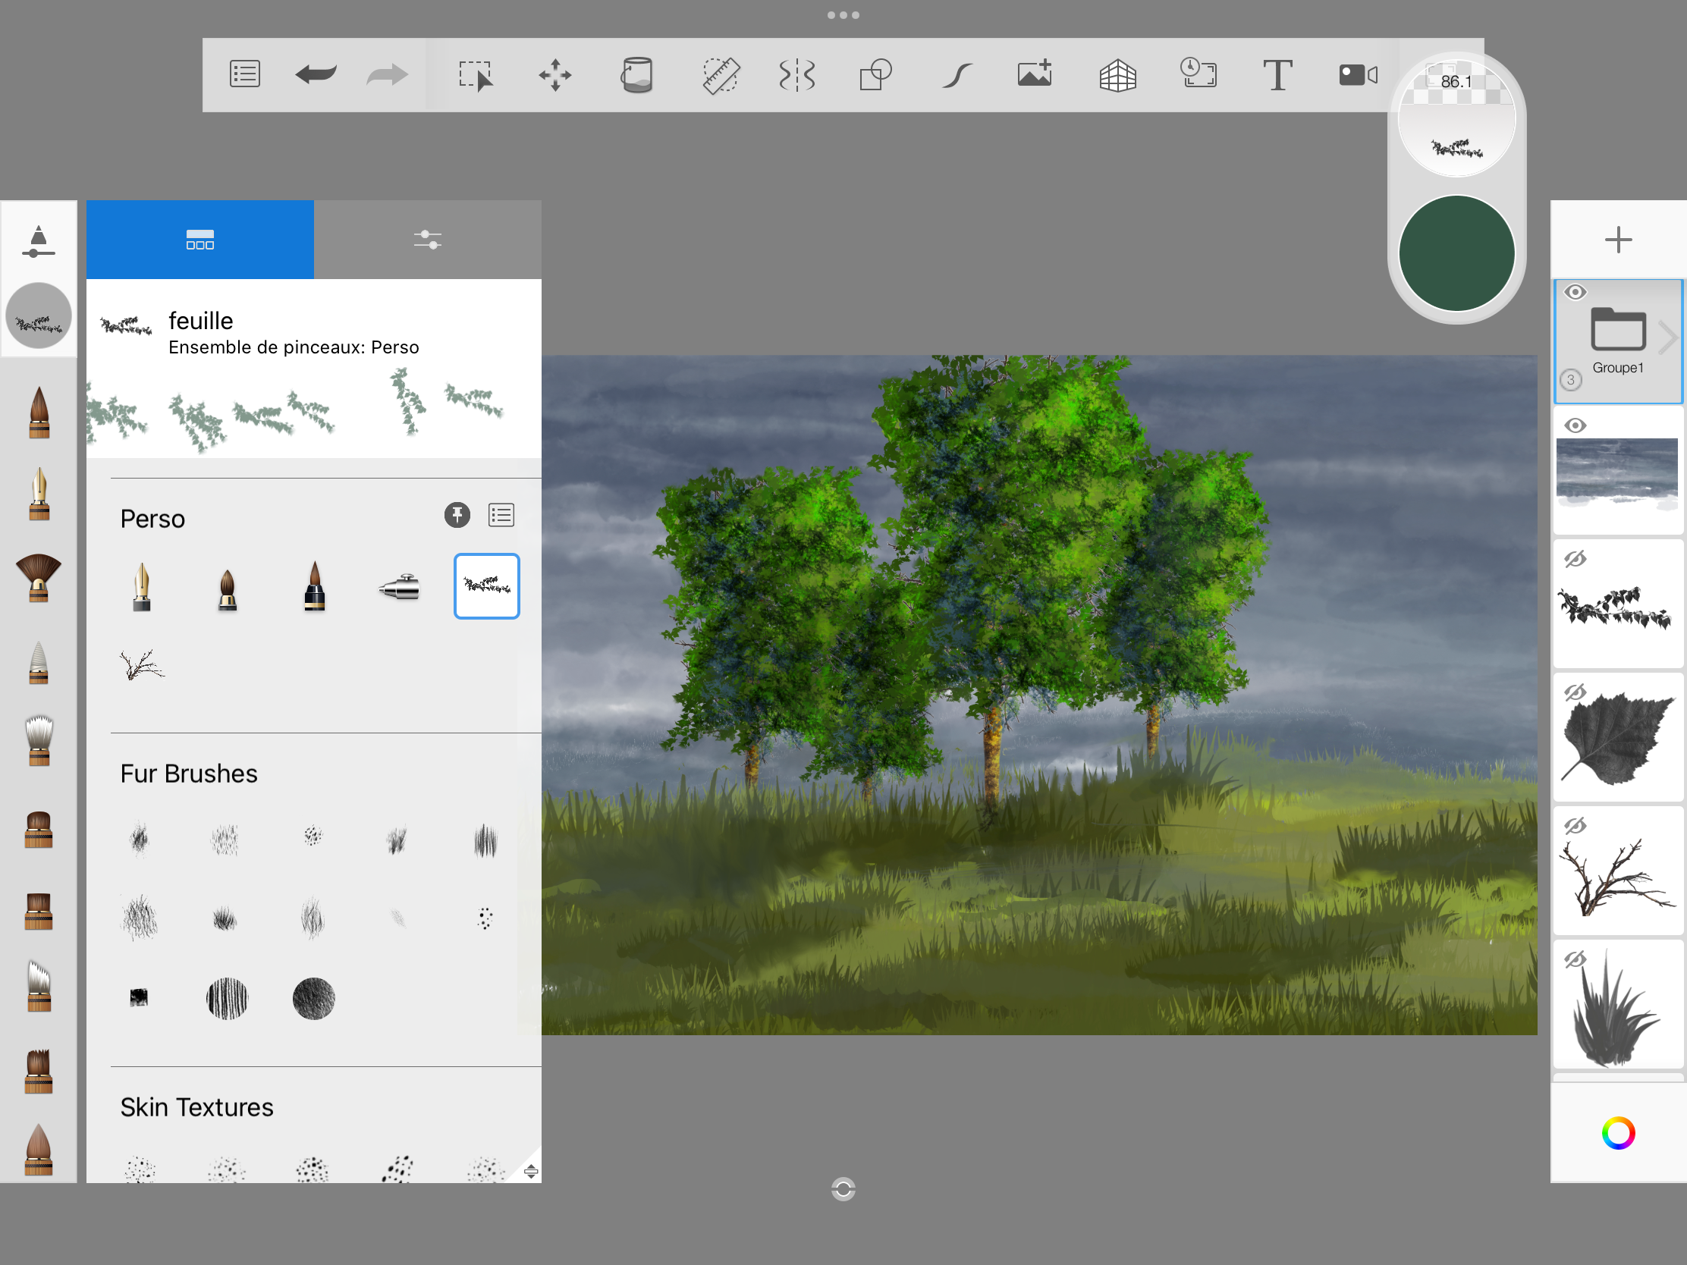Screen dimensions: 1687x1265
Task: Add a new layer with plus button
Action: [1618, 240]
